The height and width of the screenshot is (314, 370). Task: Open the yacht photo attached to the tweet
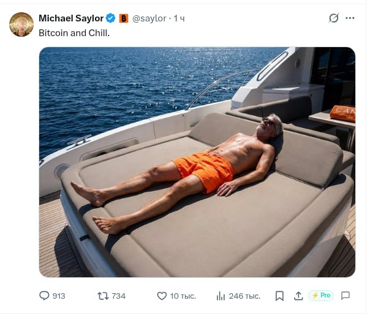coord(197,162)
